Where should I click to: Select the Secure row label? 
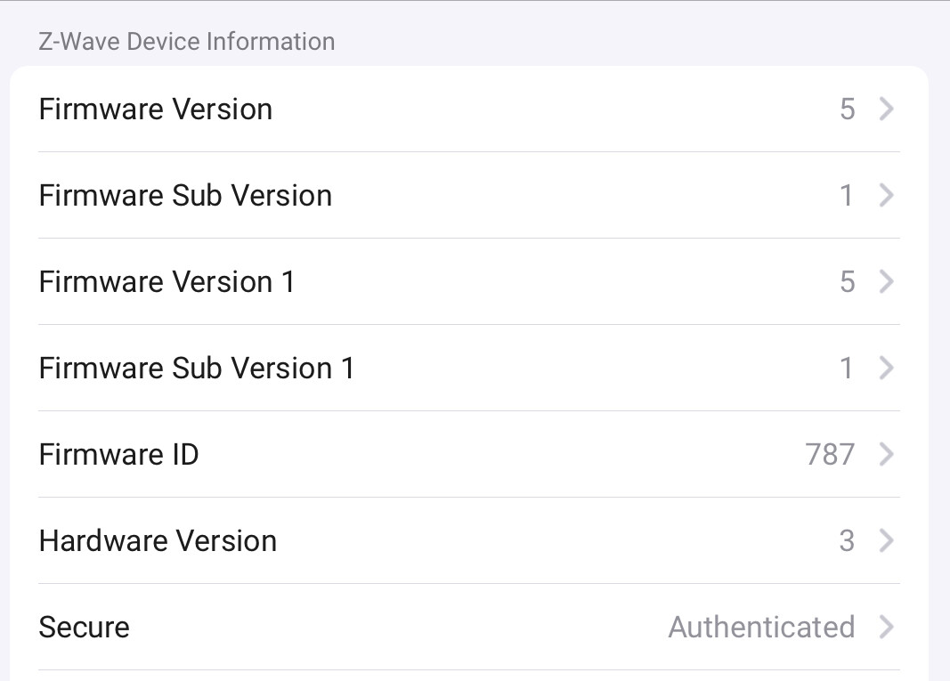pos(84,628)
